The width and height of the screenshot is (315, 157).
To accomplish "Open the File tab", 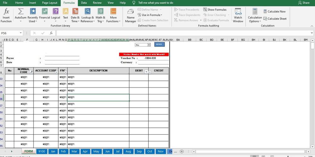I will (x=5, y=3).
